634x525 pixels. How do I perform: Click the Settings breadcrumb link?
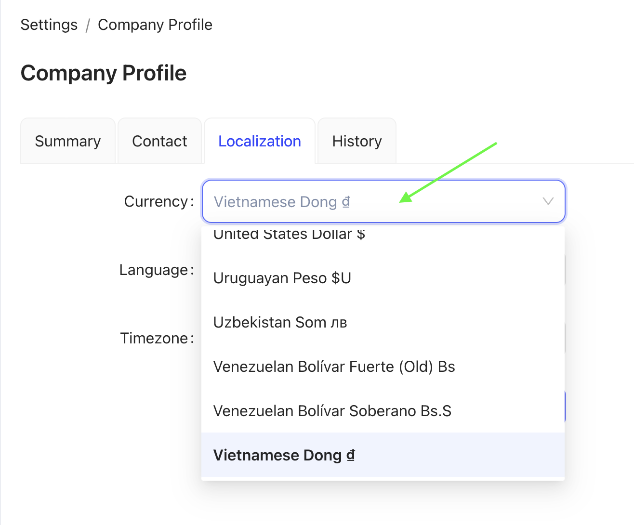(x=49, y=25)
